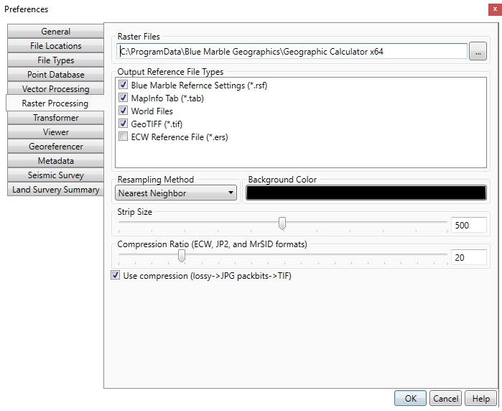
Task: Uncheck Use compression option
Action: coord(116,275)
